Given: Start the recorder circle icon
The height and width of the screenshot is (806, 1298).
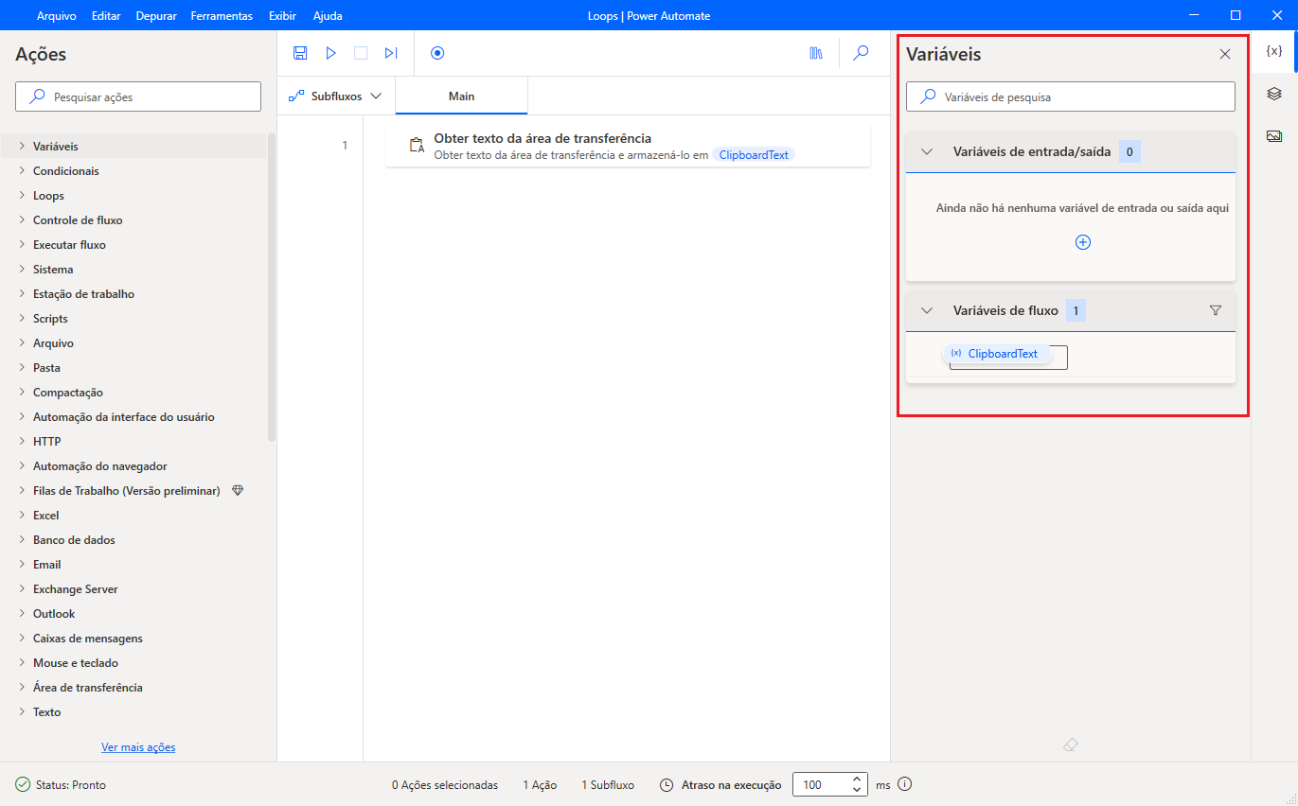Looking at the screenshot, I should click(x=437, y=54).
